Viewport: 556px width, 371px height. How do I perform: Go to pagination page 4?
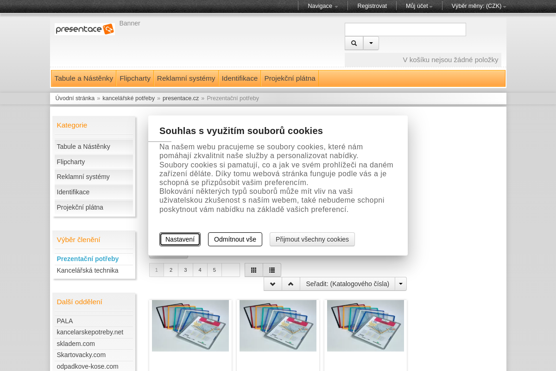[x=200, y=270]
